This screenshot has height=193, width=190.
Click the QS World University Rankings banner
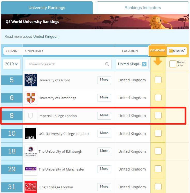click(x=95, y=22)
